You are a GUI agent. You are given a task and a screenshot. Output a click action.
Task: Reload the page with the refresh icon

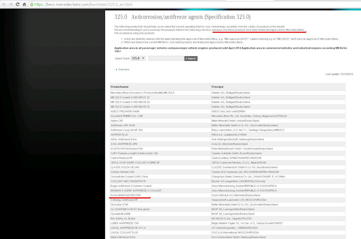(x=18, y=5)
